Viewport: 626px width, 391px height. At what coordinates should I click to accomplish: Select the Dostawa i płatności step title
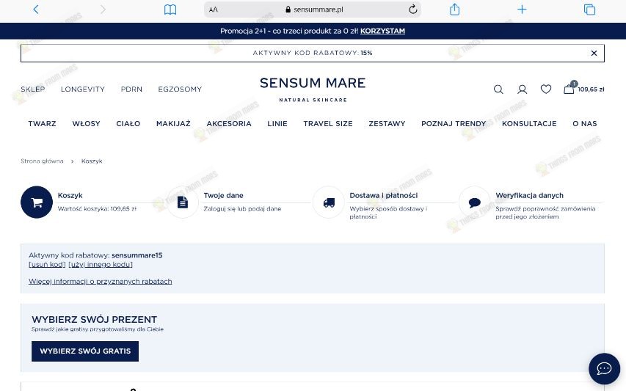pos(384,195)
